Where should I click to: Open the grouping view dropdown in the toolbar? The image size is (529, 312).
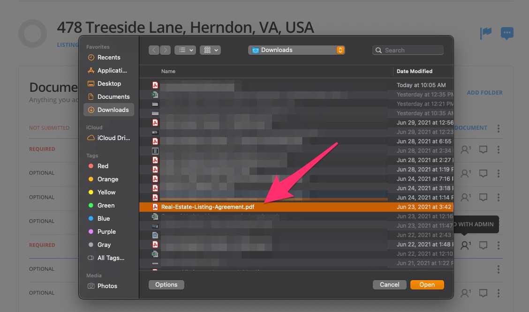pyautogui.click(x=210, y=50)
